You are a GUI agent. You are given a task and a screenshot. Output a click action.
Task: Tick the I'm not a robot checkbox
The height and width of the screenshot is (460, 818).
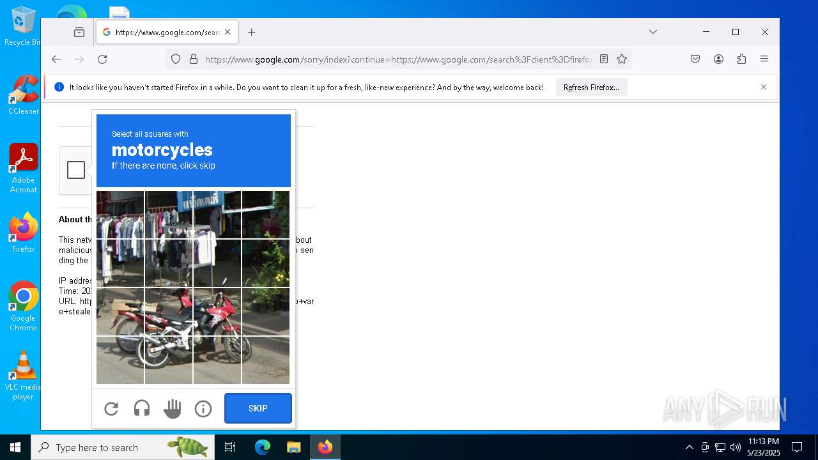point(76,170)
